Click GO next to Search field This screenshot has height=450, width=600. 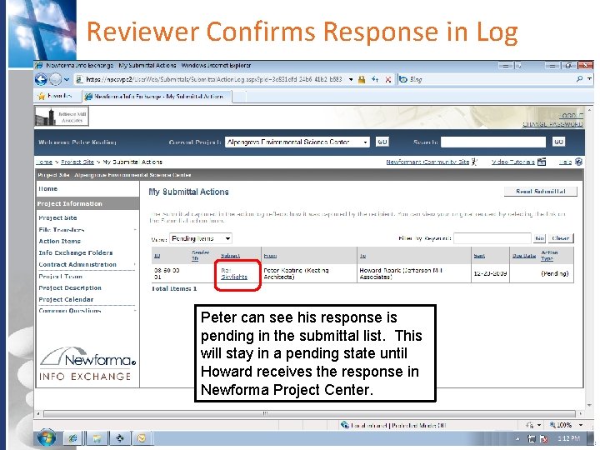[x=558, y=142]
